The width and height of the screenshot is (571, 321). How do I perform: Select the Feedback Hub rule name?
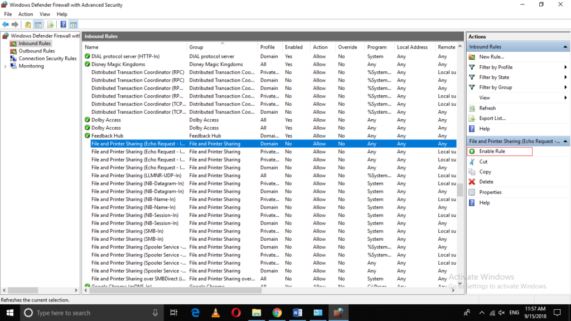107,135
